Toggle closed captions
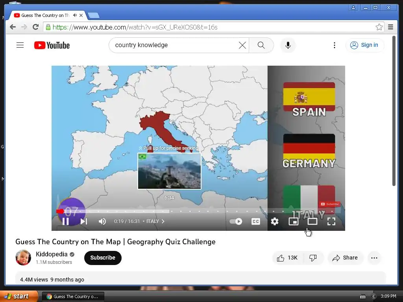 pos(255,221)
